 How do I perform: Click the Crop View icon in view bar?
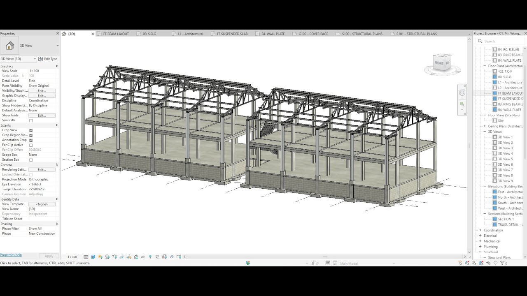click(121, 257)
